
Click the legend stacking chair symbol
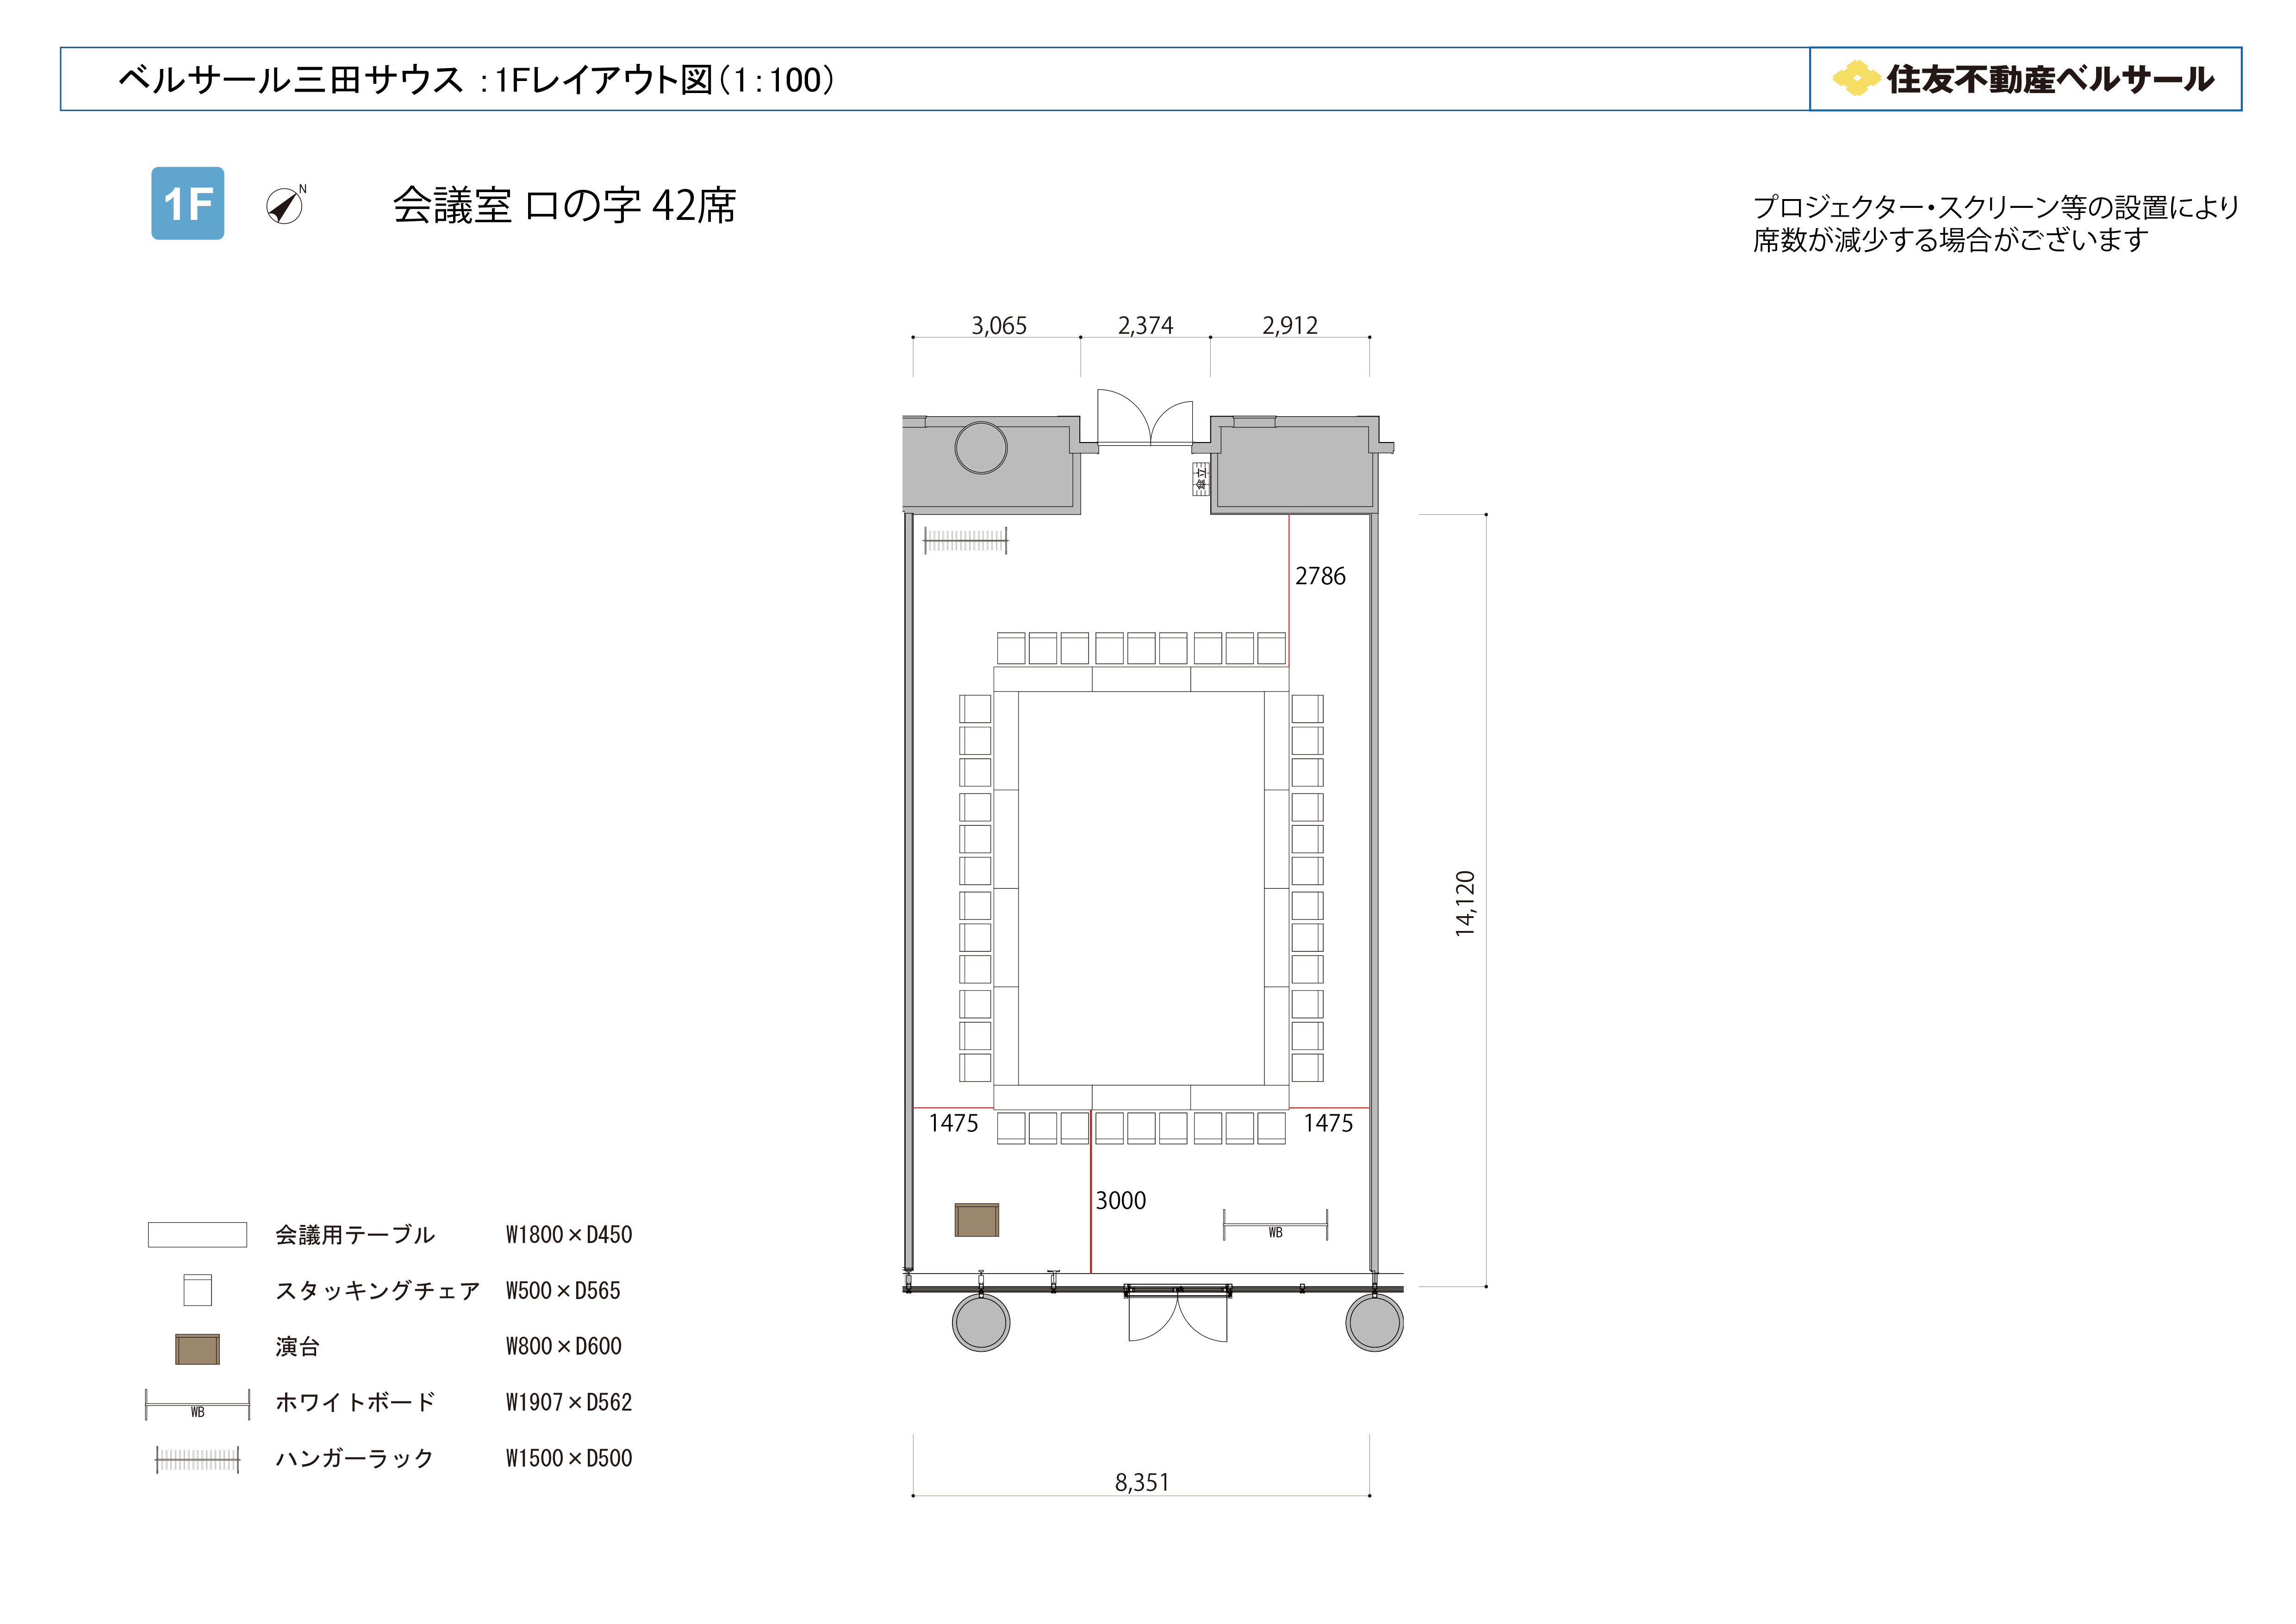pyautogui.click(x=198, y=1290)
